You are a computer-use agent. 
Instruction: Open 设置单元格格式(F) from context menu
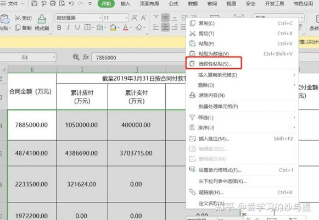242,170
